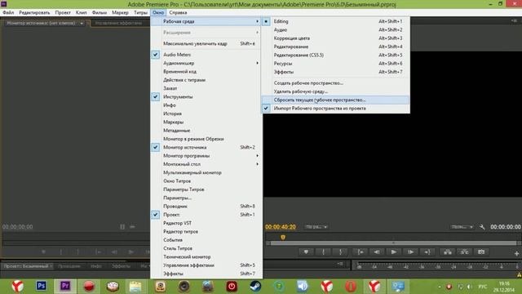
Task: Play the Program monitor preview
Action: (393, 252)
